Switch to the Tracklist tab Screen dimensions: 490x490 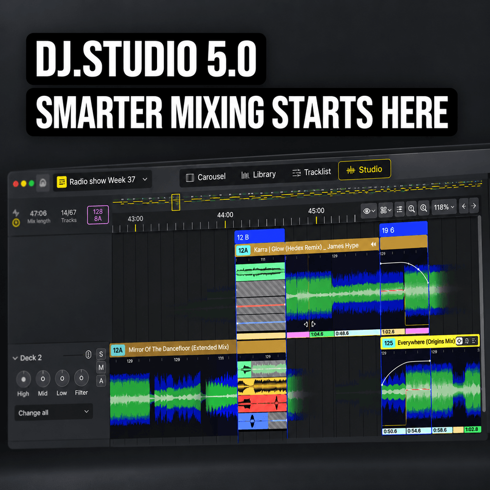[311, 172]
